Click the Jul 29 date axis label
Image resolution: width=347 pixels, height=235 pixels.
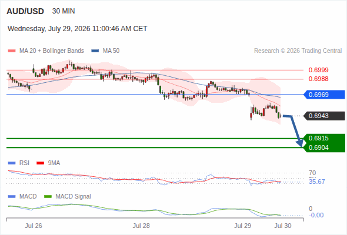coord(243,226)
